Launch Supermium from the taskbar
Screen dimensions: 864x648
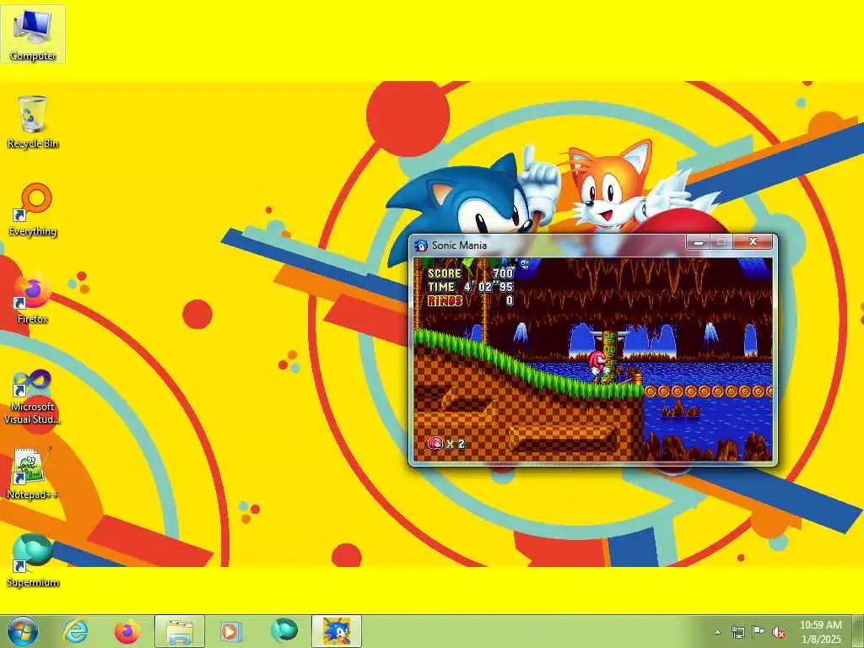[x=283, y=630]
